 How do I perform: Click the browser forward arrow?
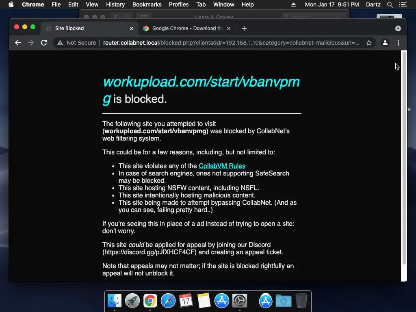pos(31,43)
